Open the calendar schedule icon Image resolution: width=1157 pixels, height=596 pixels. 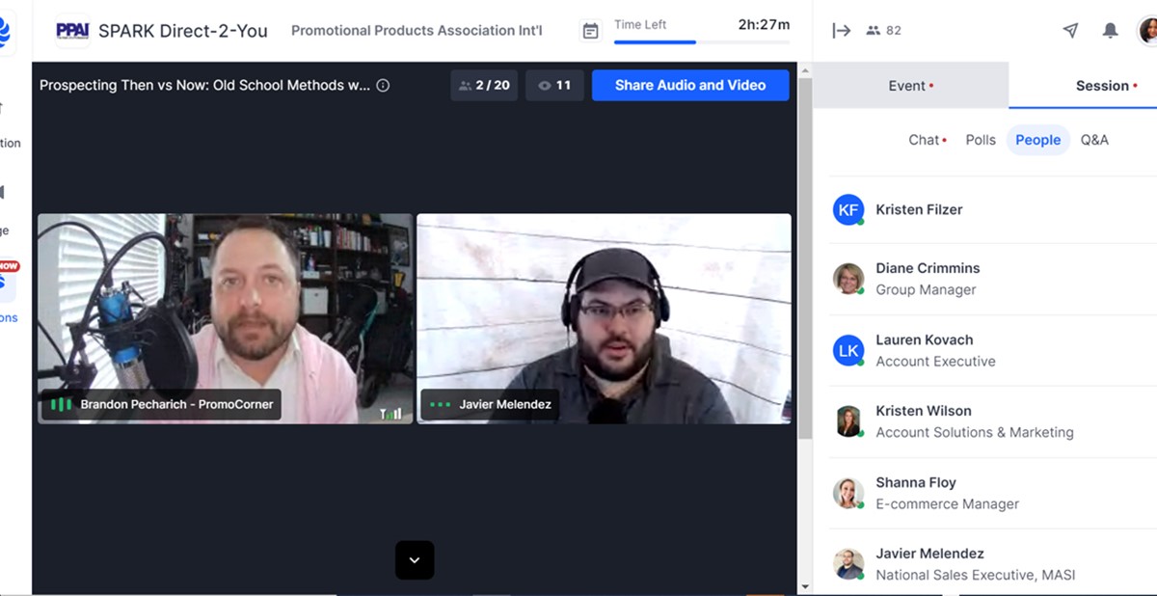[590, 31]
